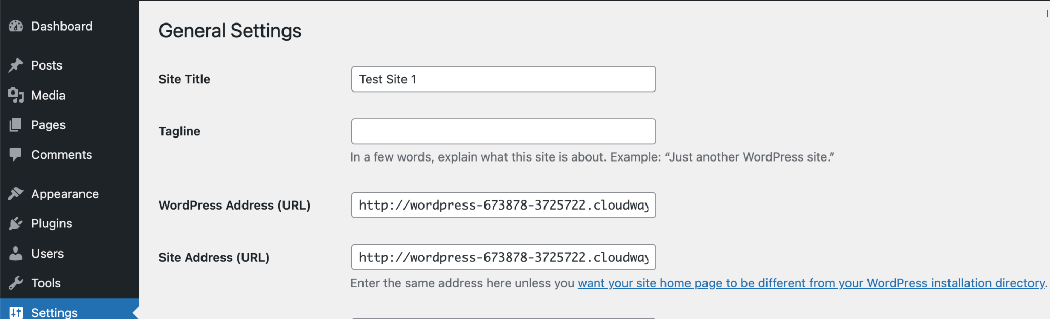
Task: Go to the Posts menu
Action: point(47,65)
